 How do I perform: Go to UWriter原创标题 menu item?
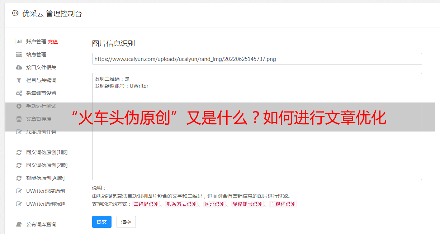coord(46,204)
